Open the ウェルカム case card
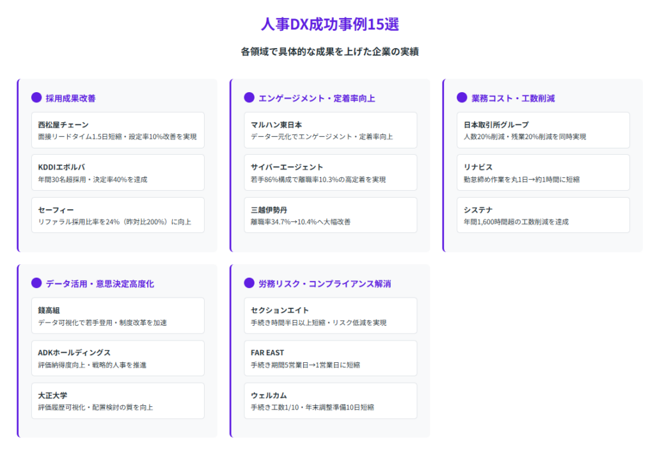 (x=330, y=401)
